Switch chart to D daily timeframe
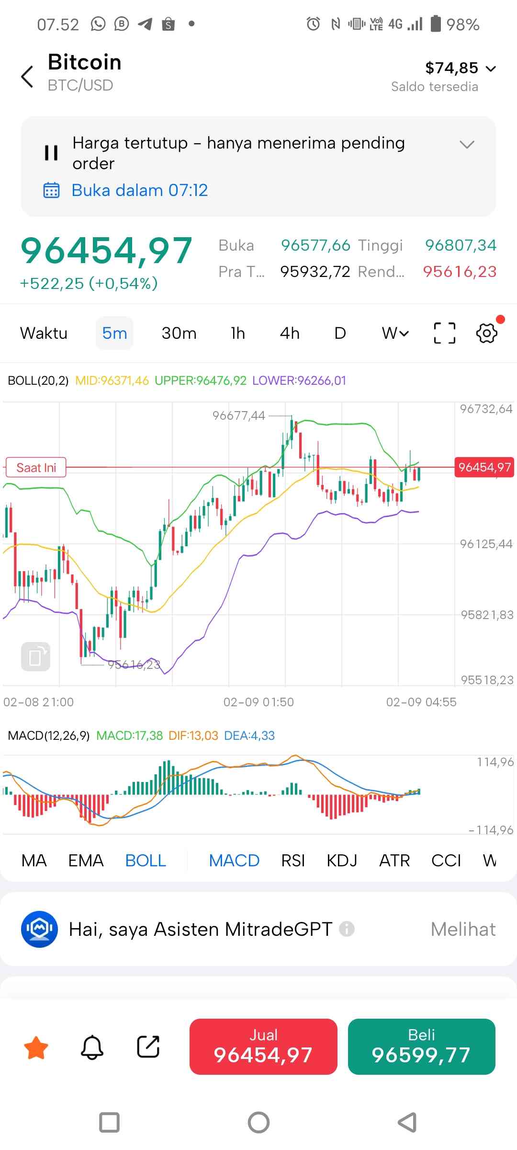Viewport: 517px width, 1150px height. (x=340, y=333)
